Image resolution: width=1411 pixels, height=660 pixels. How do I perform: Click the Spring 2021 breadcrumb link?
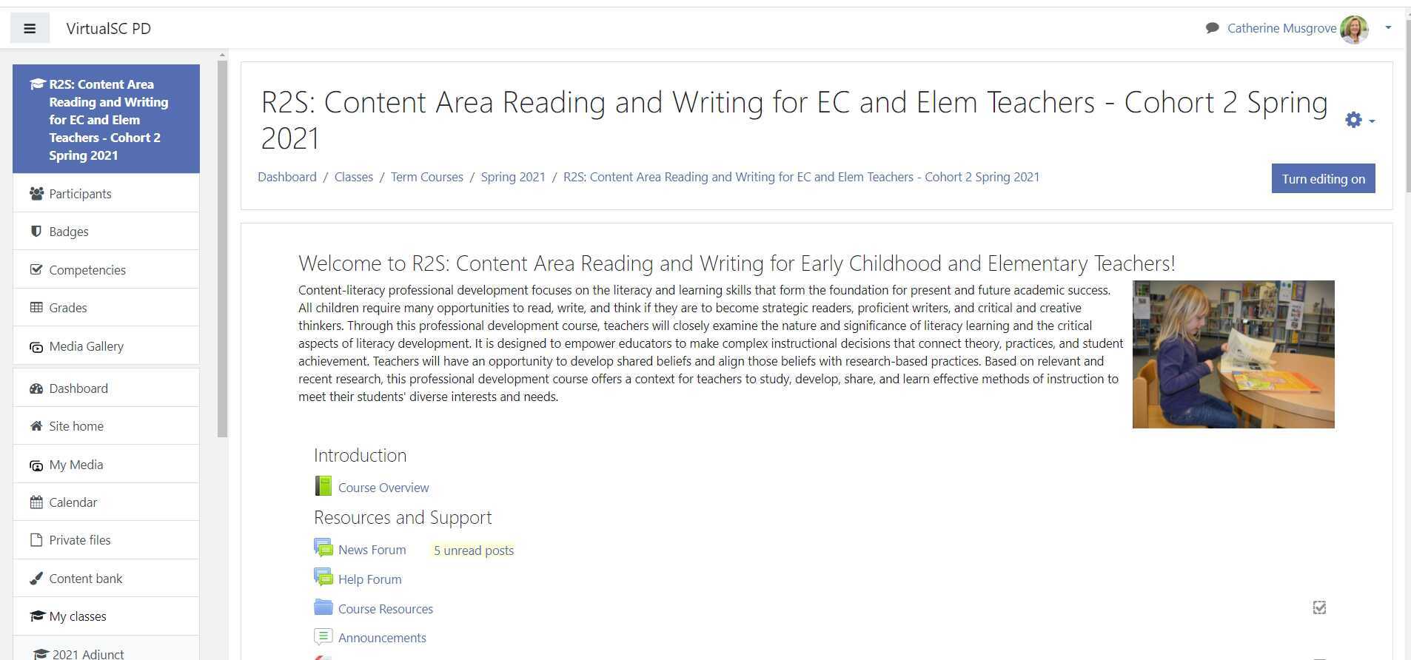tap(513, 177)
